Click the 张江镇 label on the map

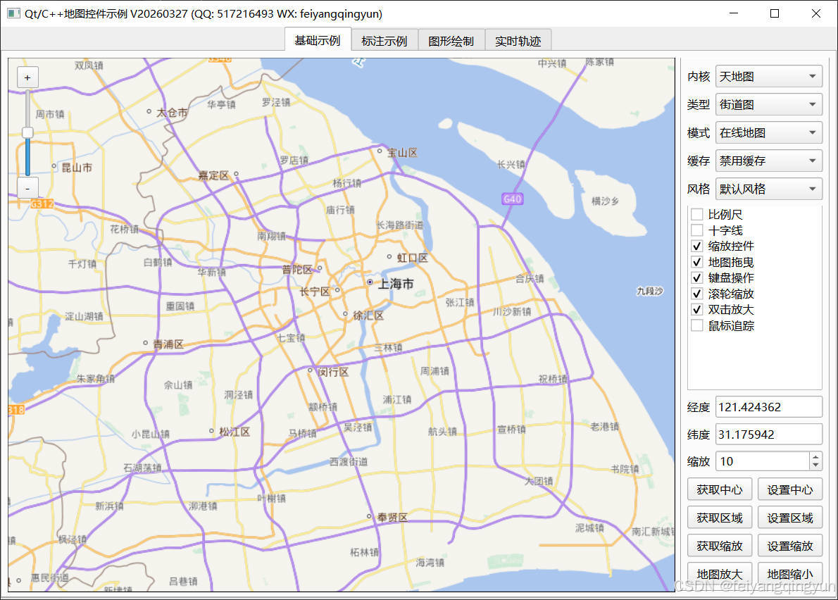460,302
